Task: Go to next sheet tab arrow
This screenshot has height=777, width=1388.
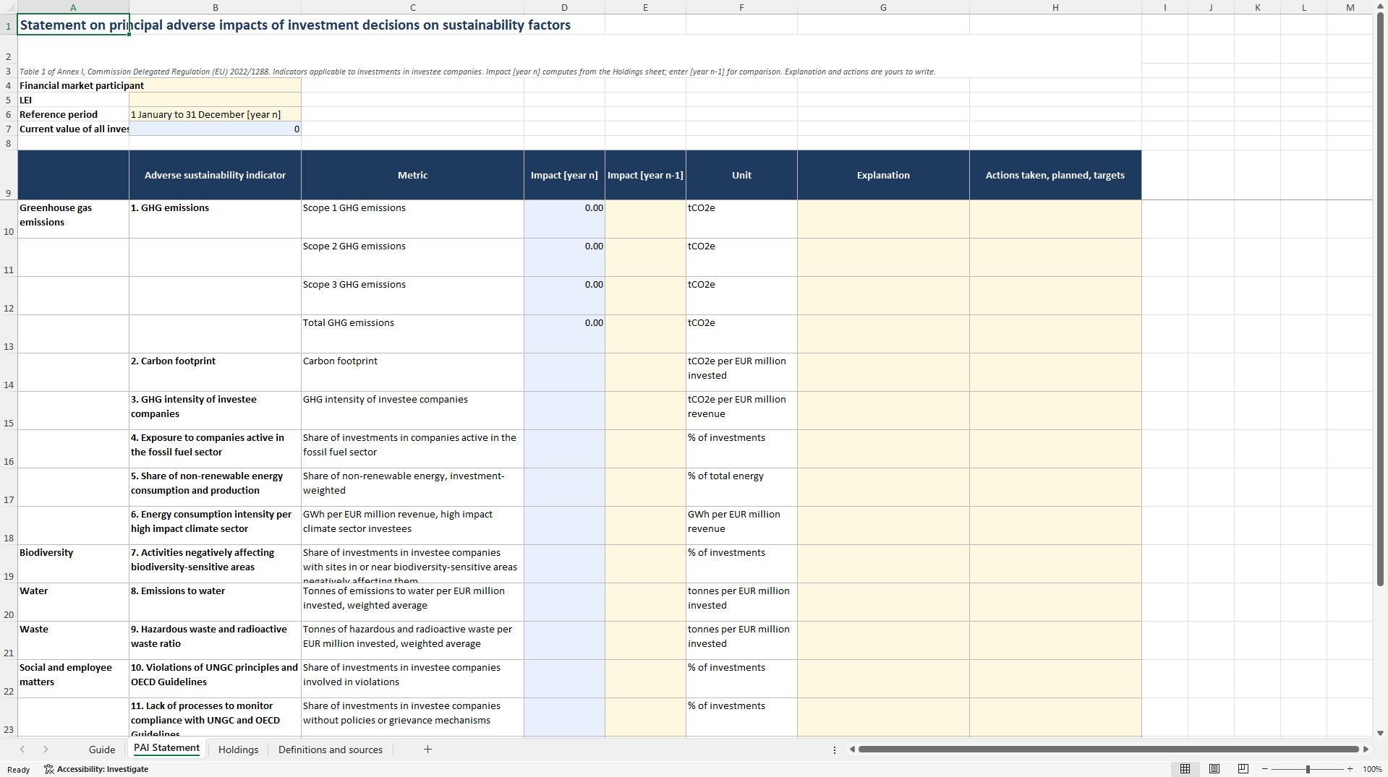Action: [x=46, y=750]
